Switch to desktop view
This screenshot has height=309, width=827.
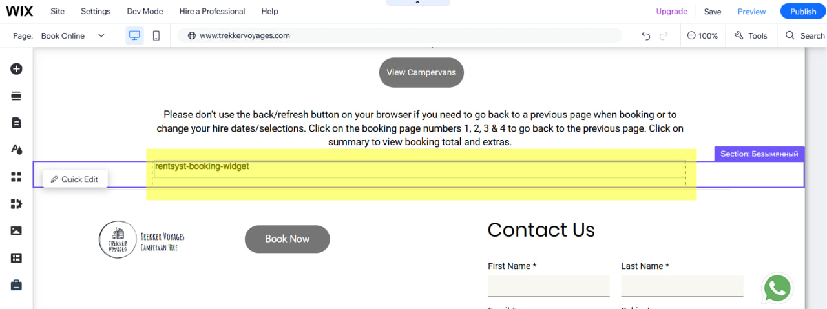134,36
